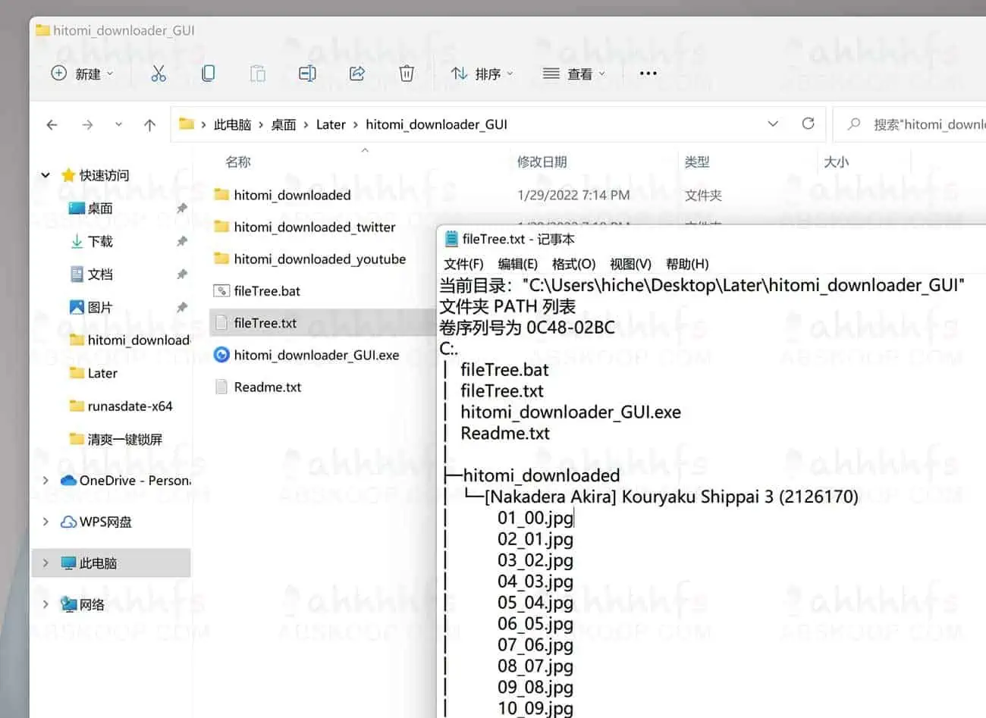Click the see-more (...) toolbar button
986x718 pixels.
click(x=647, y=73)
